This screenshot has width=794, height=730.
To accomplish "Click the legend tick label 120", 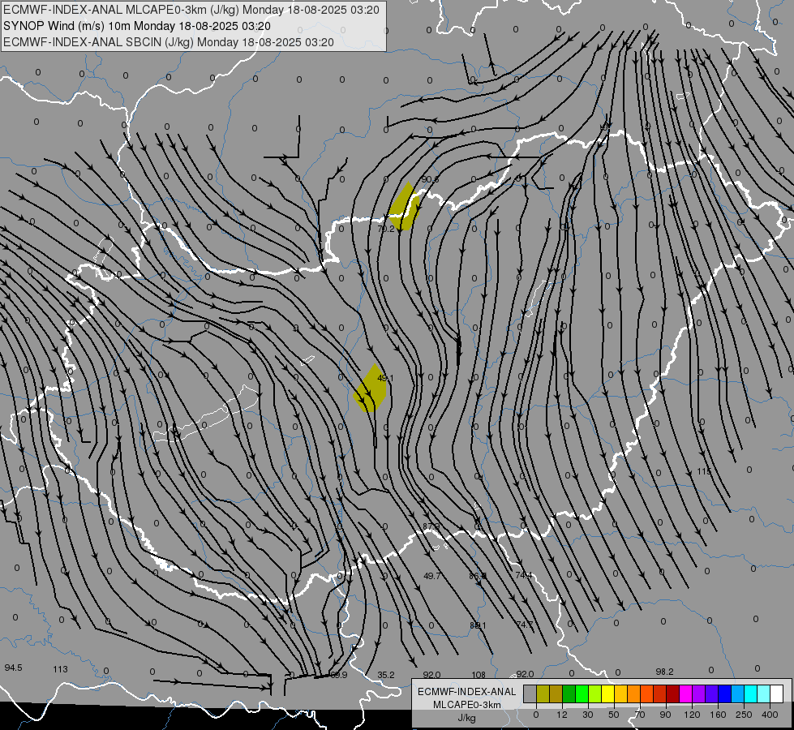I will click(x=692, y=715).
